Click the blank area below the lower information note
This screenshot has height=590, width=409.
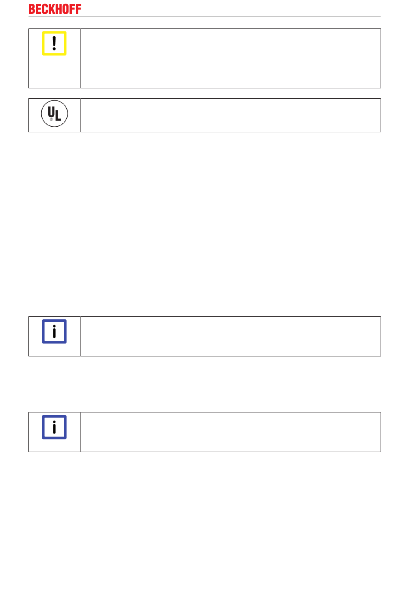pos(204,509)
